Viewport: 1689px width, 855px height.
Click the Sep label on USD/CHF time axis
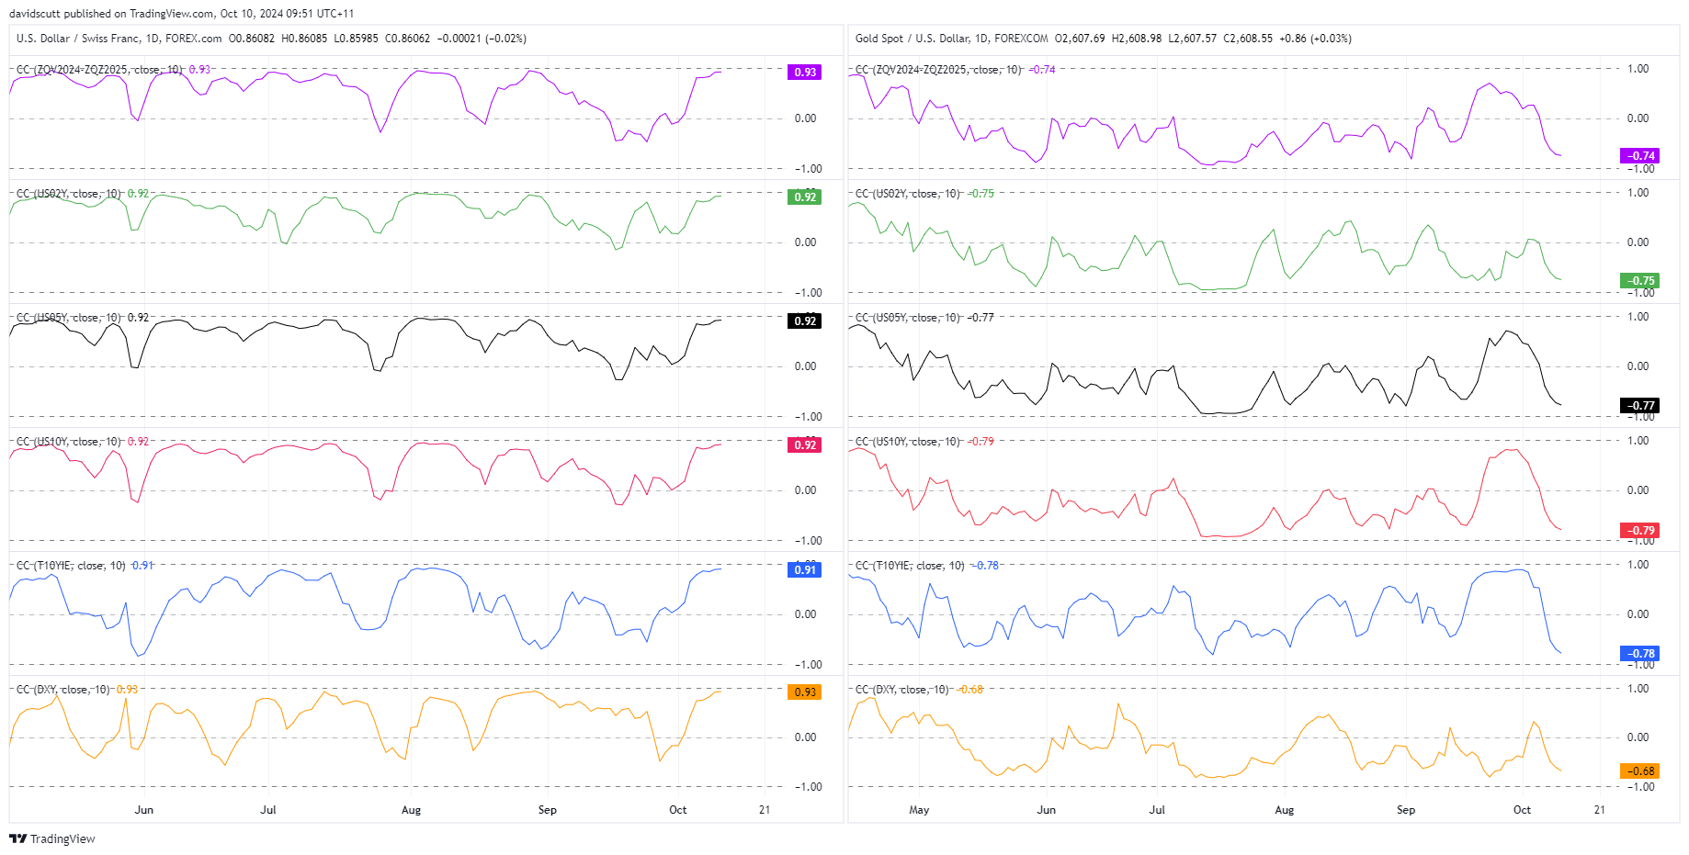pos(548,810)
